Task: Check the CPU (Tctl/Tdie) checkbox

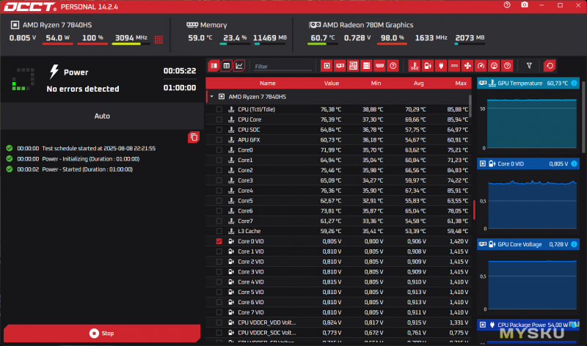Action: (219, 109)
